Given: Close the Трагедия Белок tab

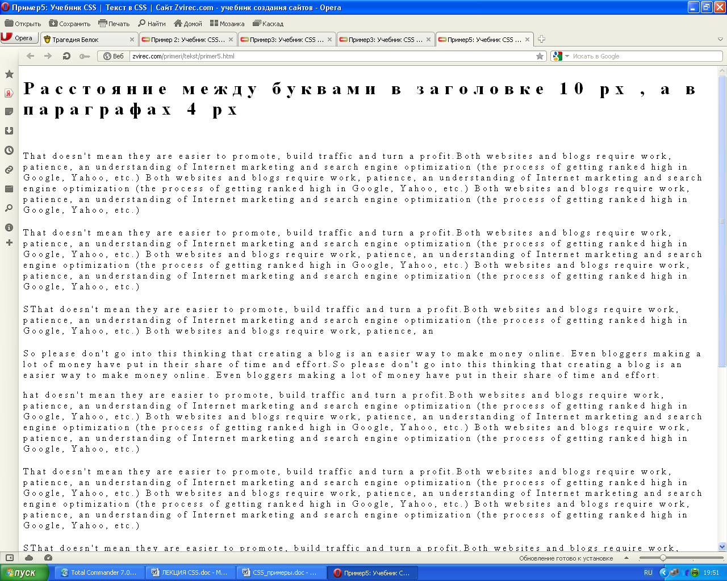Looking at the screenshot, I should (x=132, y=40).
